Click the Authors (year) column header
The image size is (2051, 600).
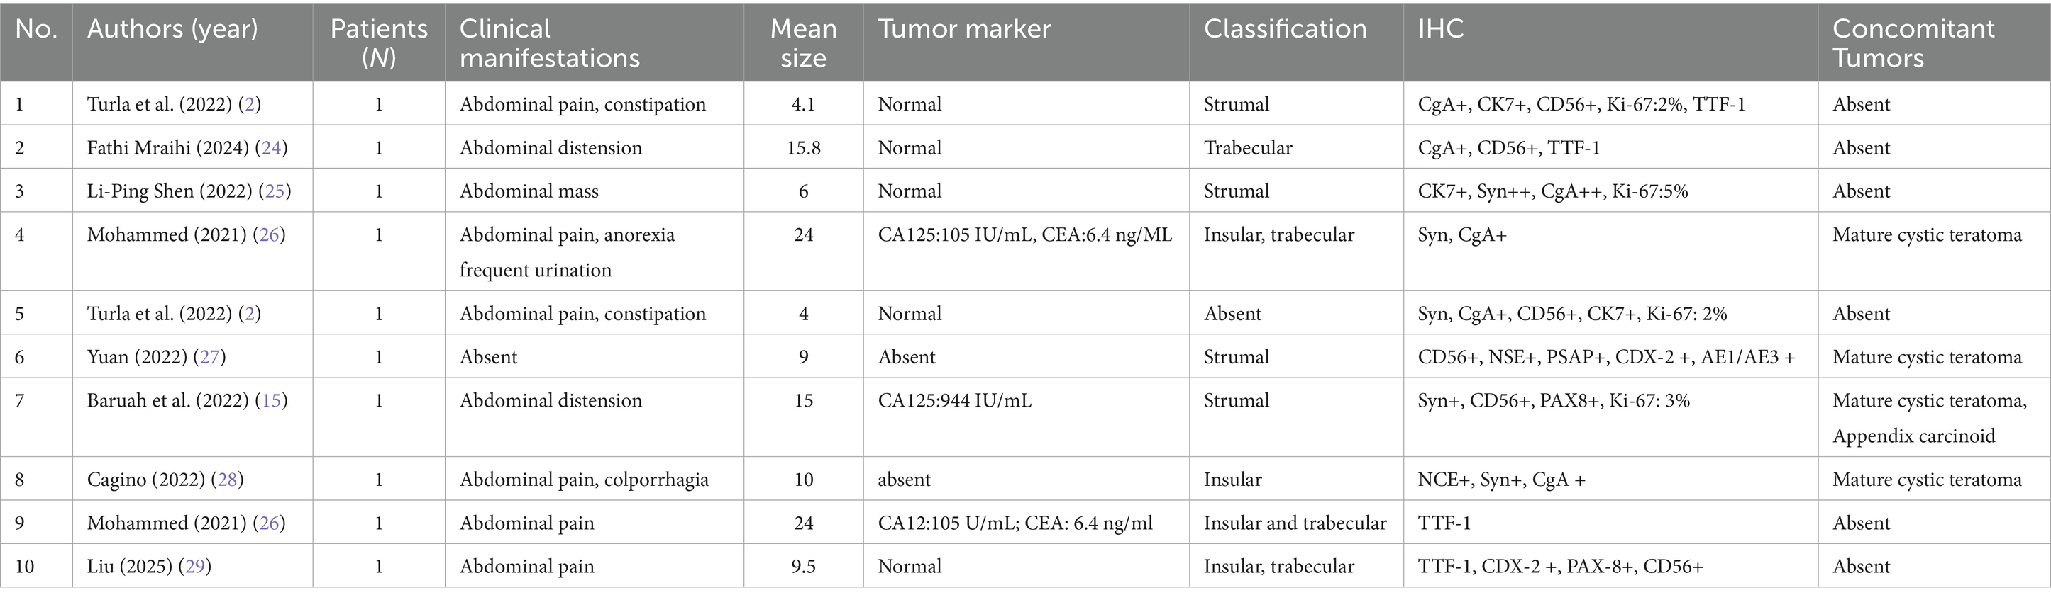(x=173, y=30)
